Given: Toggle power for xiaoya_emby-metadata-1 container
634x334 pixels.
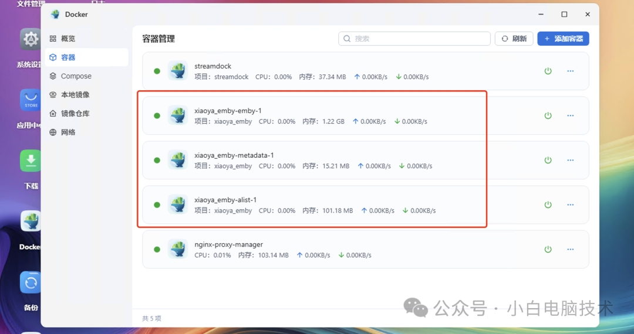Looking at the screenshot, I should point(548,160).
